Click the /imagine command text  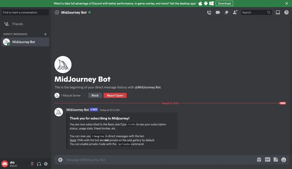(98, 136)
